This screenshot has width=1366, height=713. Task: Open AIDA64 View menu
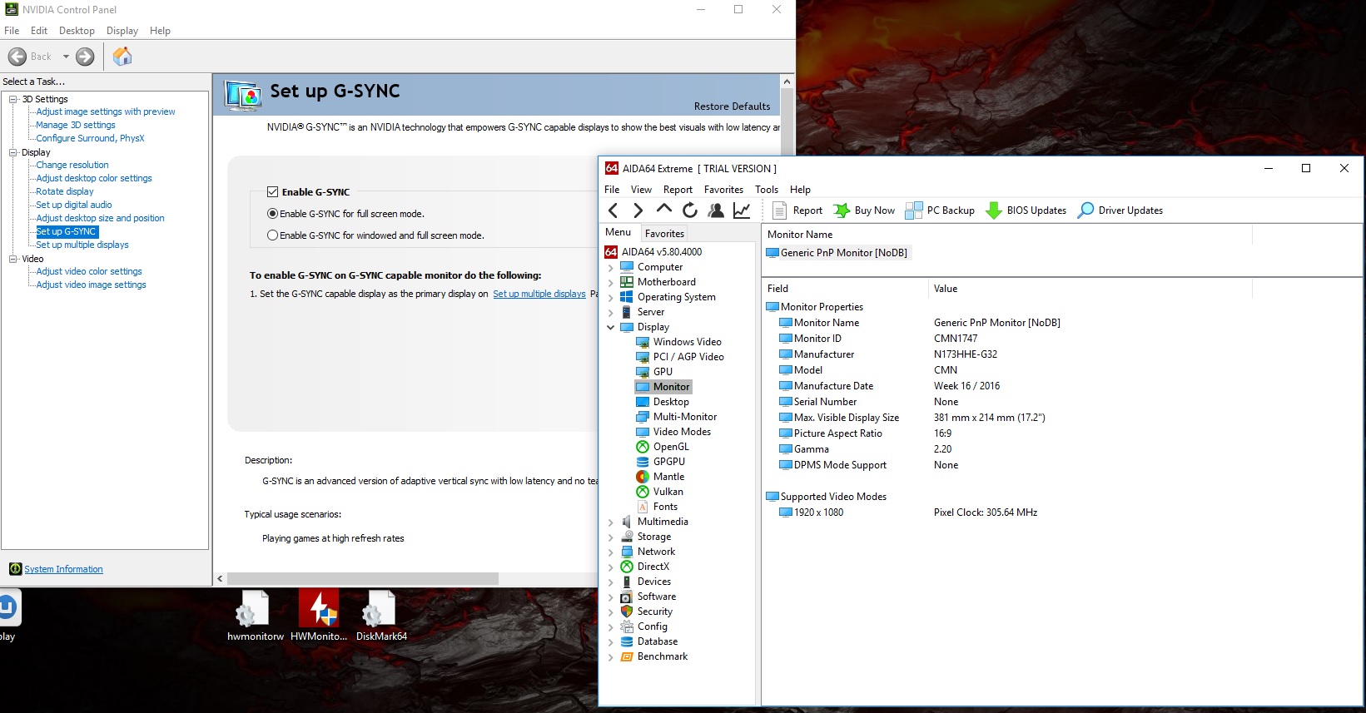pos(641,190)
